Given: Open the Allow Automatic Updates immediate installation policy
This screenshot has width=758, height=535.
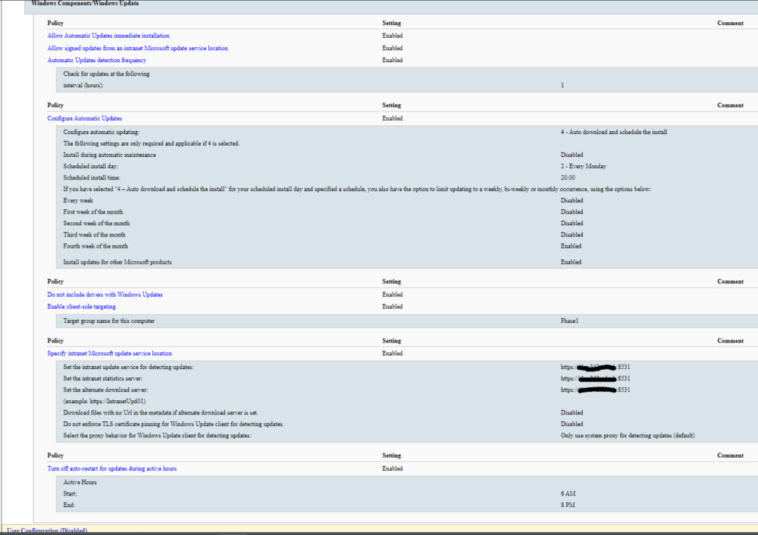Looking at the screenshot, I should tap(108, 36).
